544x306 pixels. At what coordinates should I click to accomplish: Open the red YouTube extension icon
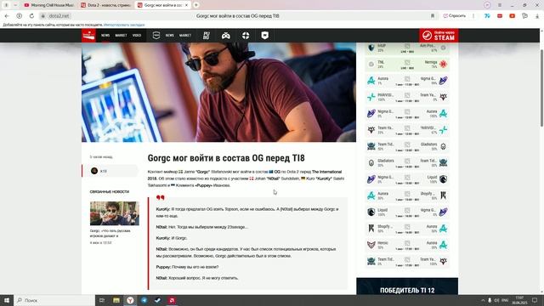pos(512,16)
